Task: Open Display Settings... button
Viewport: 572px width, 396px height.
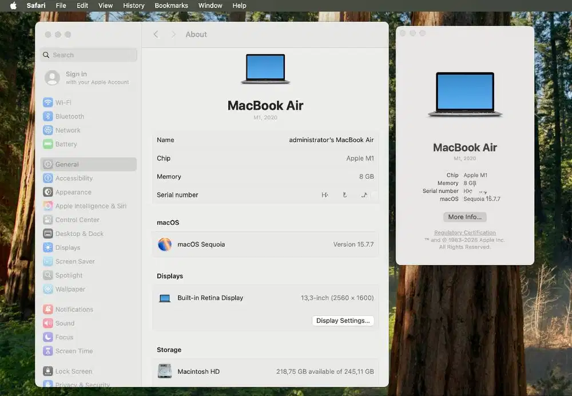Action: pos(343,320)
